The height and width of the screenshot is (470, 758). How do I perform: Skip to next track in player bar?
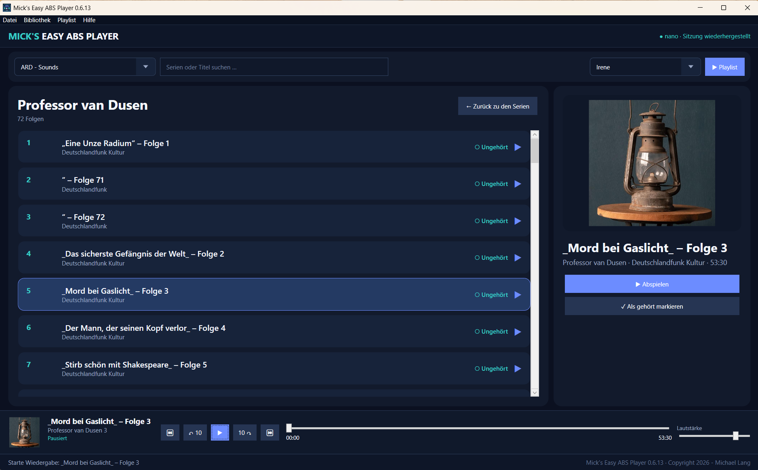coord(270,432)
